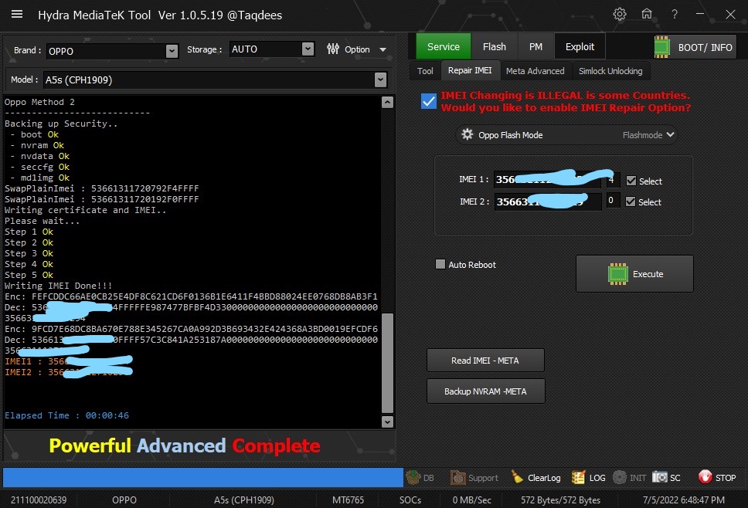Click the blue progress bar
This screenshot has height=508, width=748.
203,477
